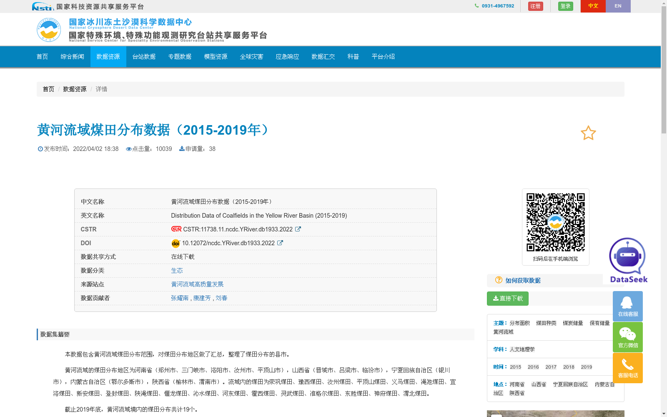This screenshot has height=417, width=667.
Task: Open the 黄河流域高质量发展 source link
Action: [x=197, y=284]
